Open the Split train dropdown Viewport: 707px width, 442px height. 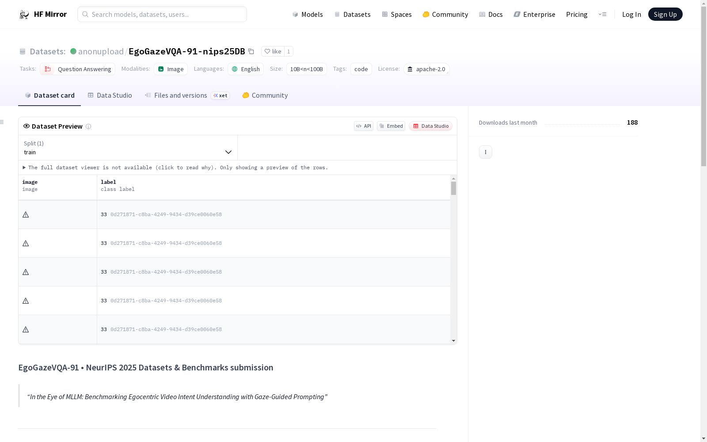pos(128,148)
